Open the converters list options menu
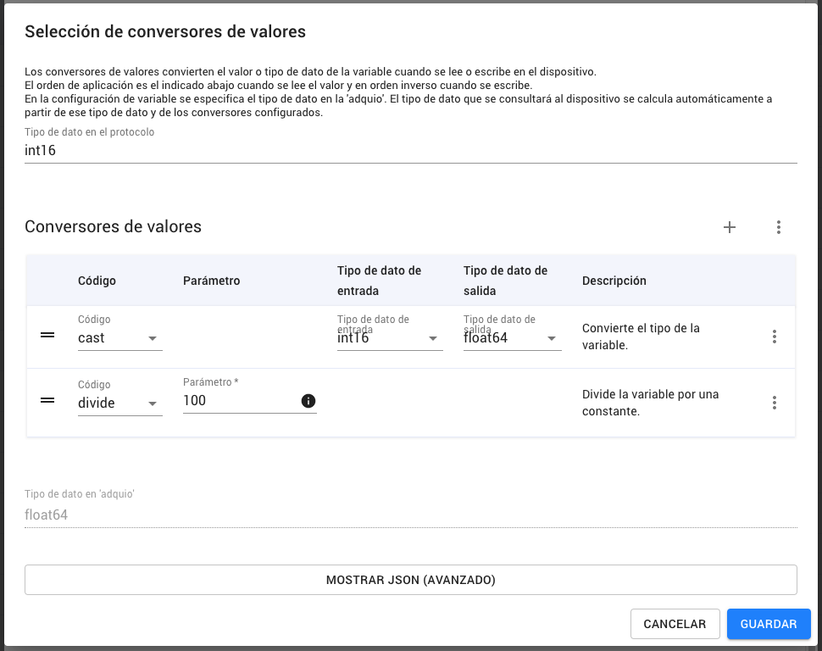This screenshot has height=651, width=822. click(x=778, y=227)
